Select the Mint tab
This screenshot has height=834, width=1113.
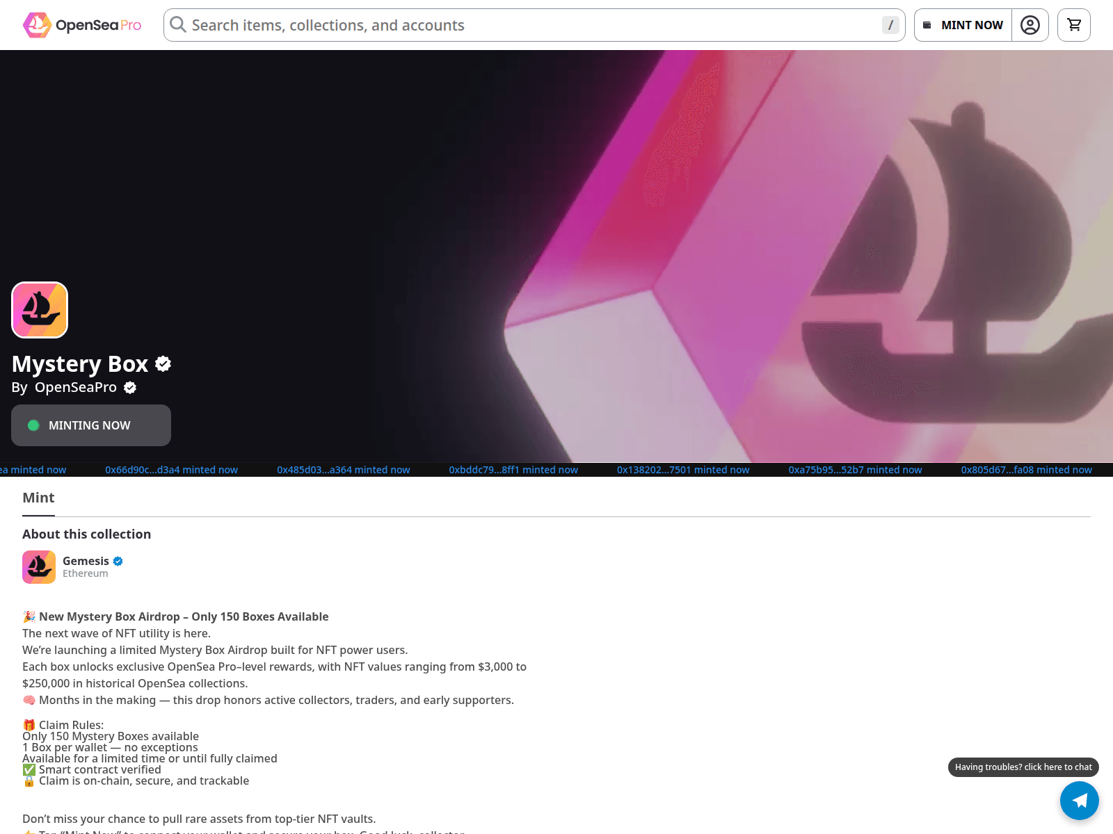(x=38, y=498)
